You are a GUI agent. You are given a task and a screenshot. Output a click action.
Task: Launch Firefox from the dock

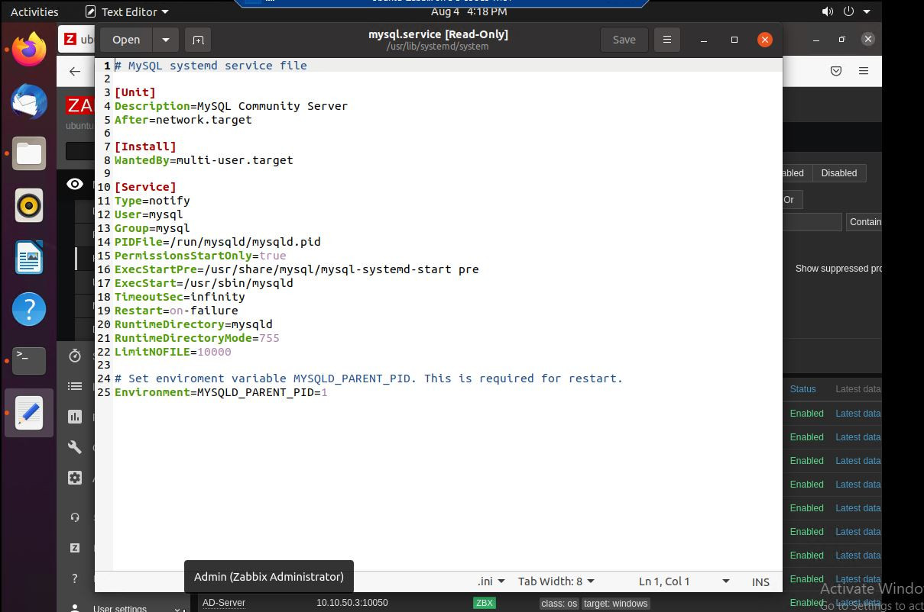[29, 50]
